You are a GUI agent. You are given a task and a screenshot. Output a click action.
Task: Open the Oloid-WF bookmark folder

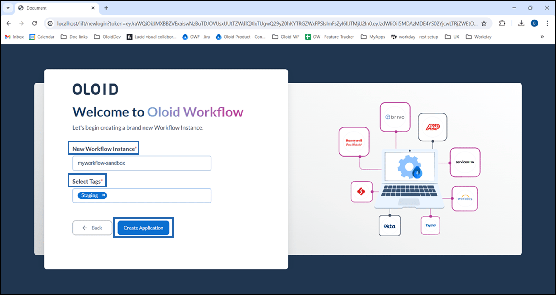[286, 37]
